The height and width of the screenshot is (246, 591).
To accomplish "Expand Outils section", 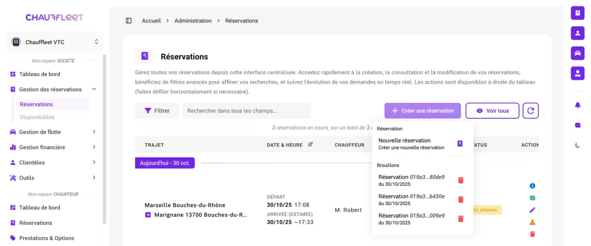I will click(x=53, y=178).
